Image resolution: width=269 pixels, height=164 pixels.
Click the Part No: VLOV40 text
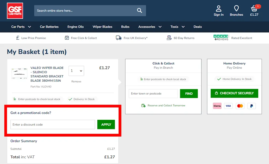pyautogui.click(x=41, y=86)
